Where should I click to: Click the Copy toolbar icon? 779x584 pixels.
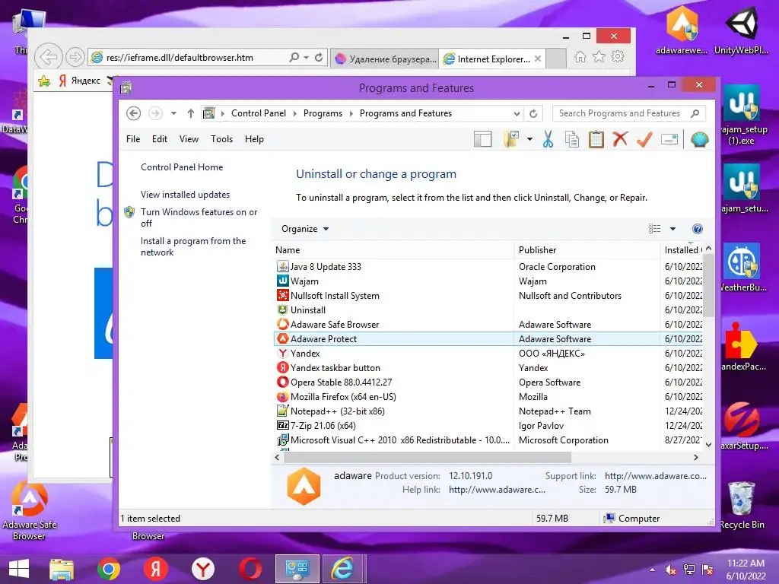click(x=572, y=140)
